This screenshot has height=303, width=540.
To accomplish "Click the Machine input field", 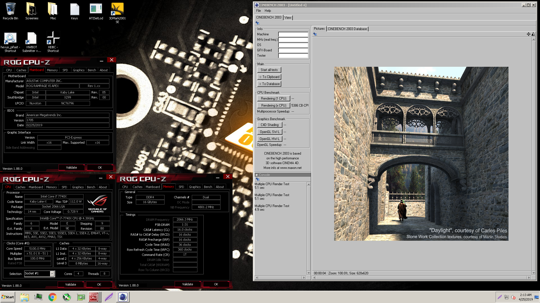I will click(x=293, y=34).
